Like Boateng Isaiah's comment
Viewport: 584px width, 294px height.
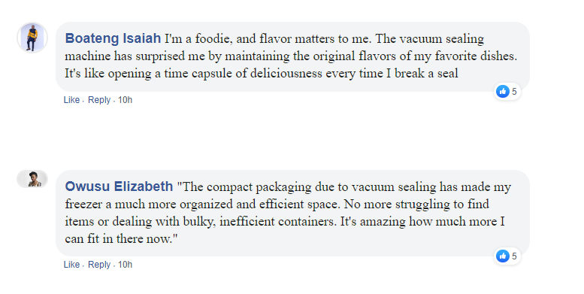[71, 100]
